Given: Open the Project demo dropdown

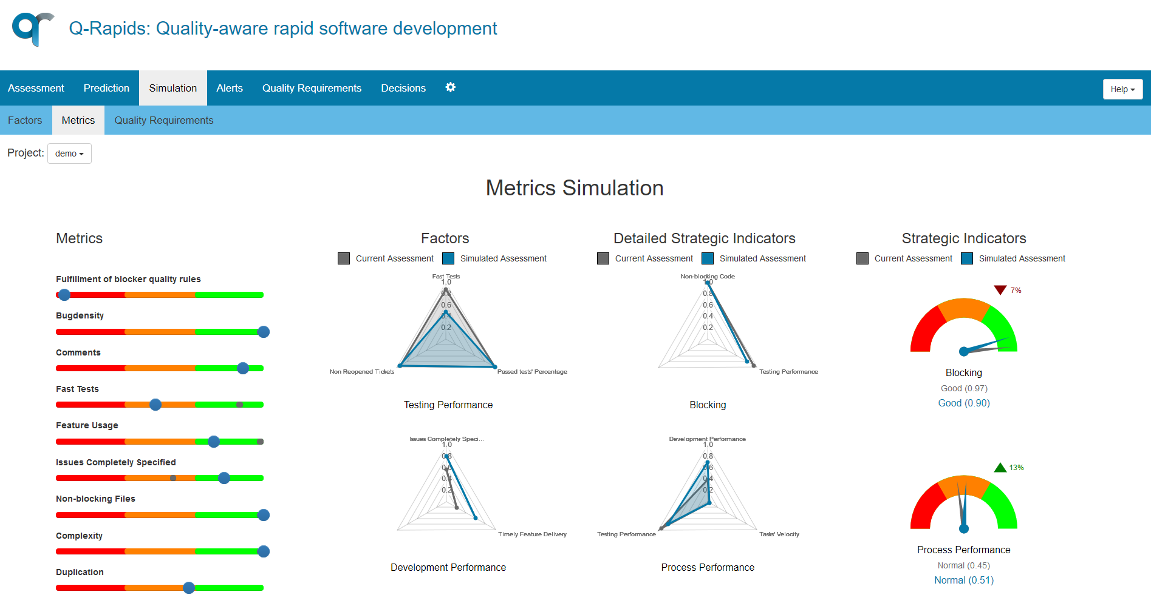Looking at the screenshot, I should [x=69, y=153].
